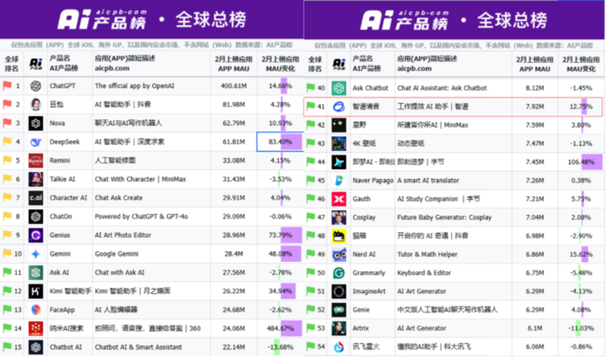Click the aicpb.com link in left header

(112, 68)
